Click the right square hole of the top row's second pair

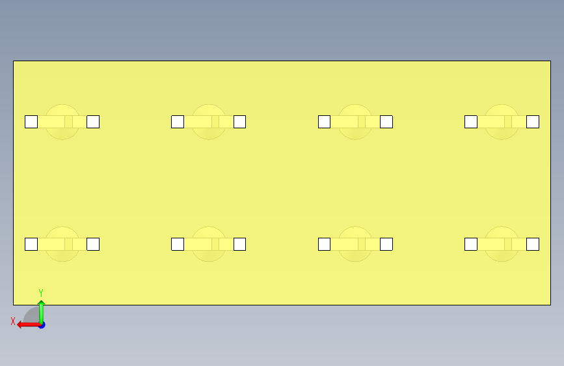coord(239,122)
